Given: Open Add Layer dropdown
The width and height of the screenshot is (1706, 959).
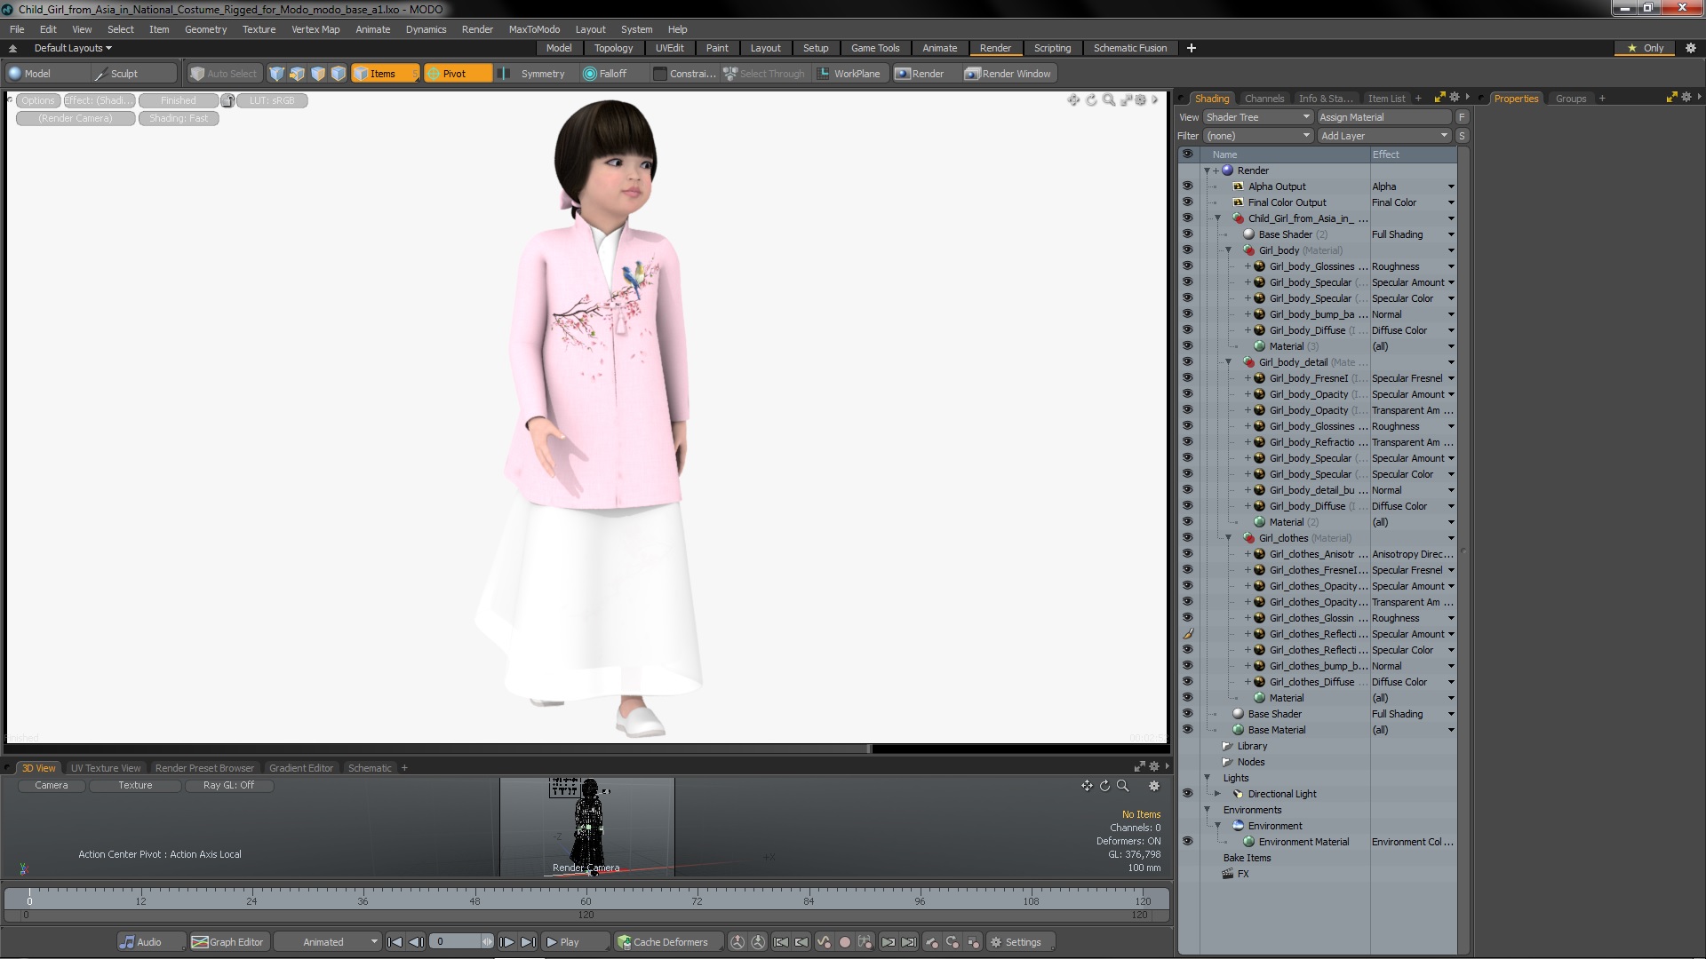Looking at the screenshot, I should 1384,136.
